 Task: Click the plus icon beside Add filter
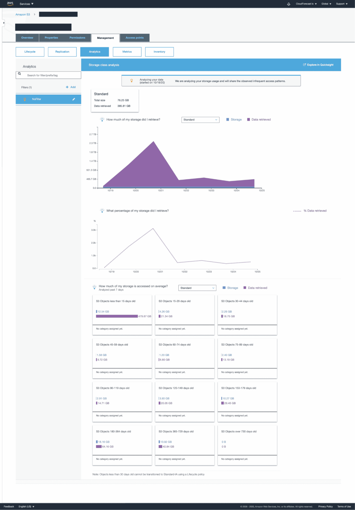click(x=67, y=87)
